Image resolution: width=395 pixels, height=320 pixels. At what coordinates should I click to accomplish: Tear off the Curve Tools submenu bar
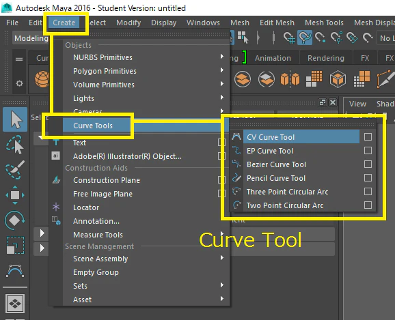[302, 124]
